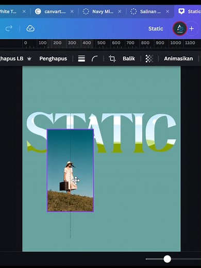Close the Salinan tab

point(167,11)
